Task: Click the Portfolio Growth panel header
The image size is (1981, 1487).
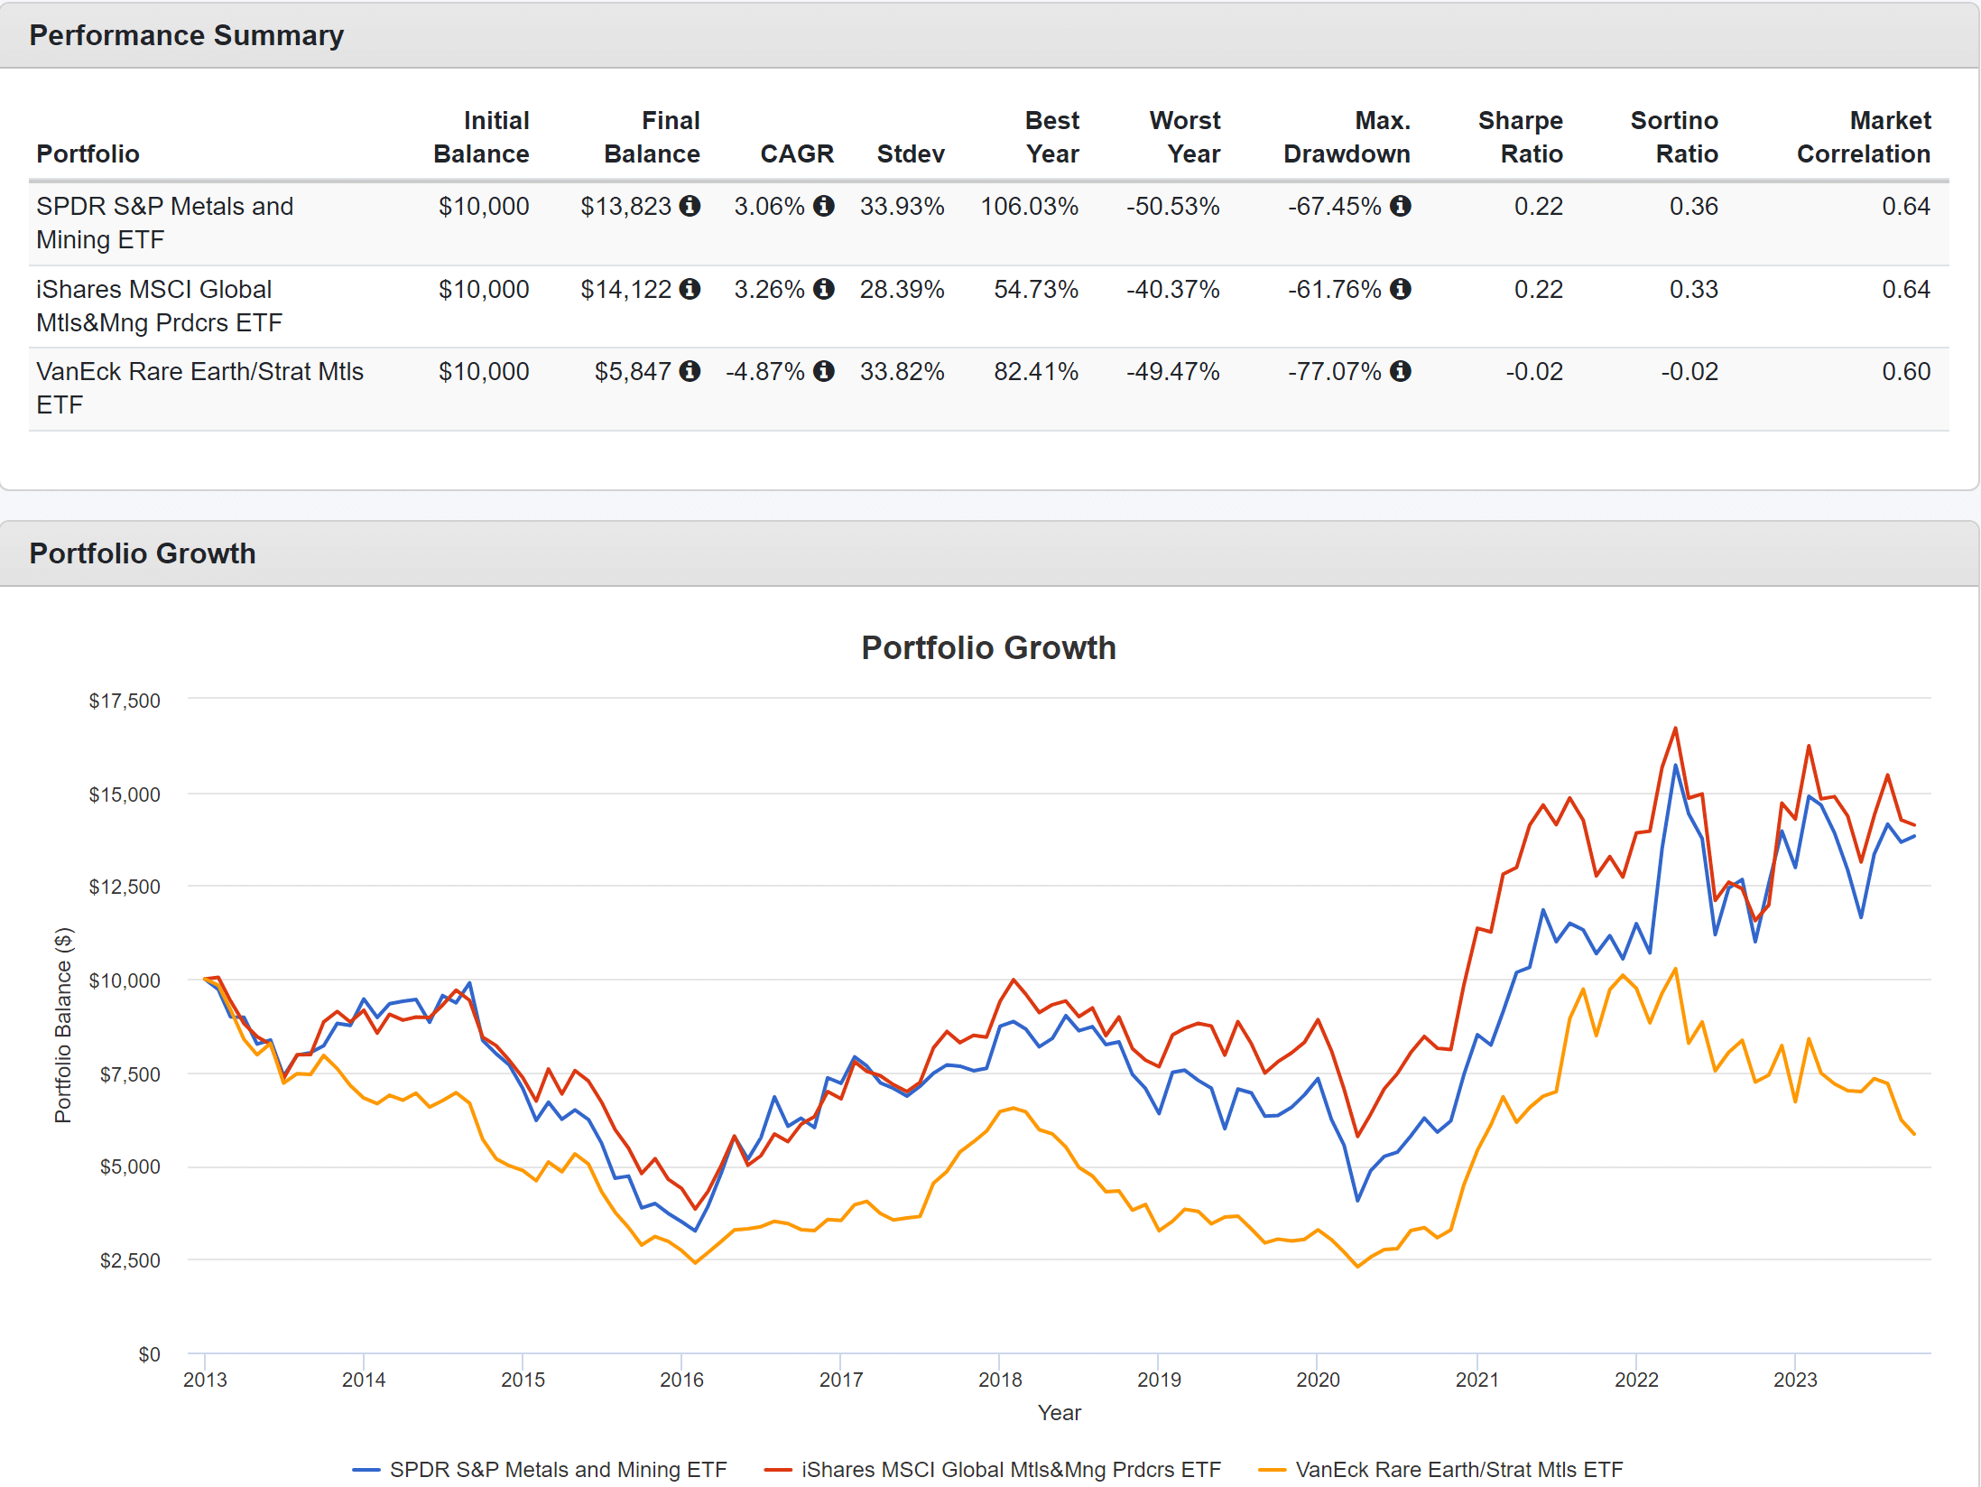Action: click(x=143, y=553)
